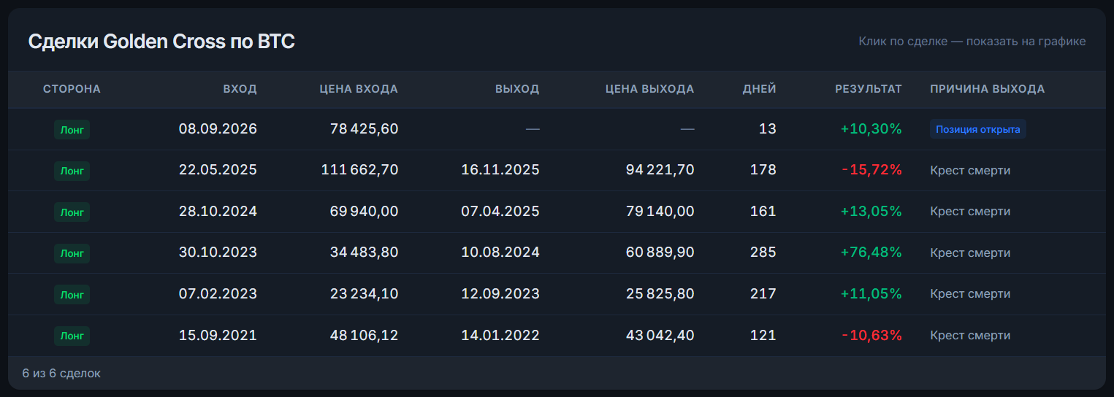Viewport: 1114px width, 397px height.
Task: Sort by the 'Вход' column header
Action: pos(240,89)
